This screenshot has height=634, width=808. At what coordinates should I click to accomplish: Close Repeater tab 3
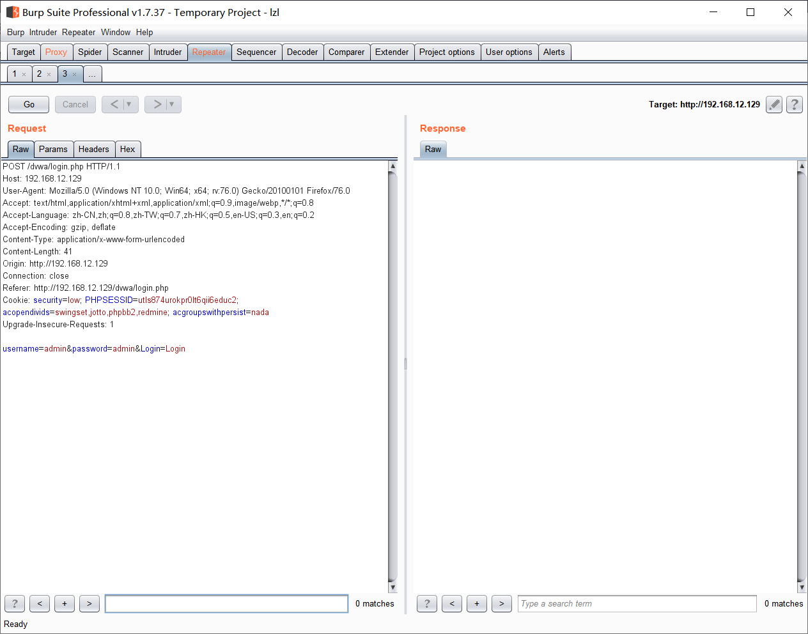coord(74,74)
